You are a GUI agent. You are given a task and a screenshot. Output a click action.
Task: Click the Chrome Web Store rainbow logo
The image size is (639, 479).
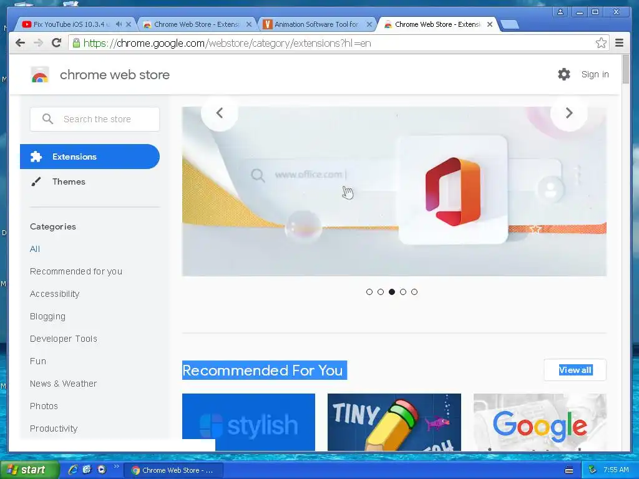tap(40, 75)
